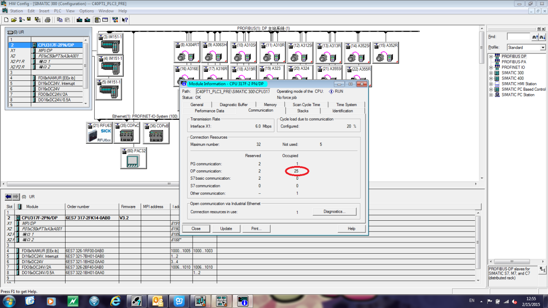Select PROFIBUS-PA in the catalog tree
The image size is (548, 308).
click(x=514, y=62)
